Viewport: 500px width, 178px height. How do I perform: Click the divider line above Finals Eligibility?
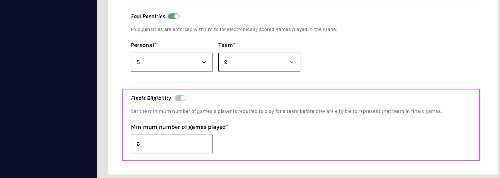point(303,83)
